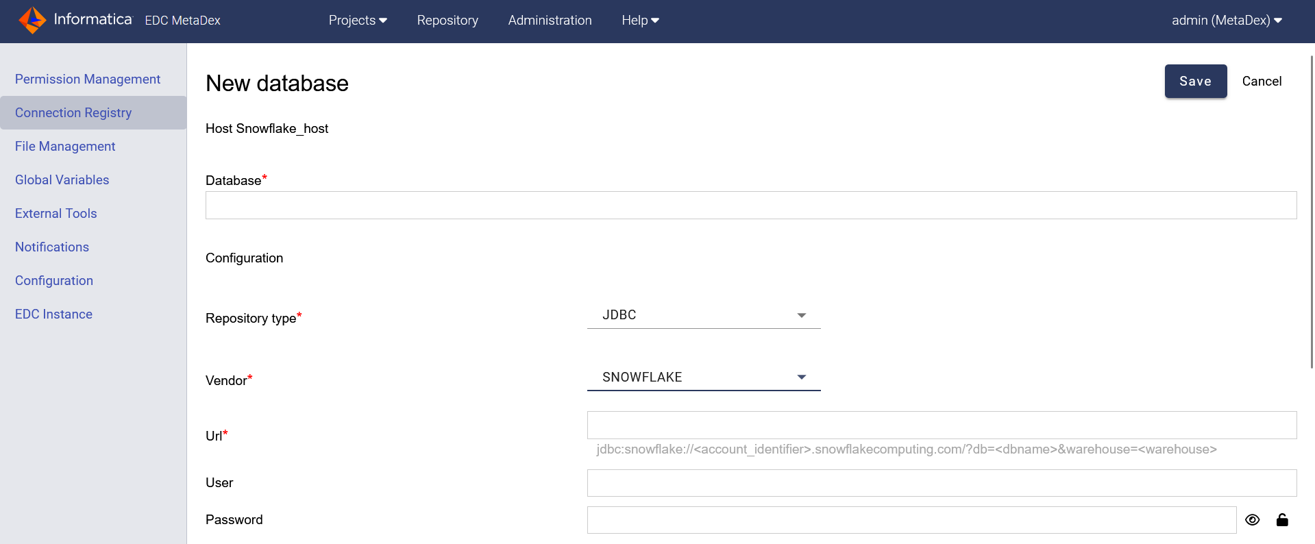
Task: Focus the User input field
Action: [942, 483]
